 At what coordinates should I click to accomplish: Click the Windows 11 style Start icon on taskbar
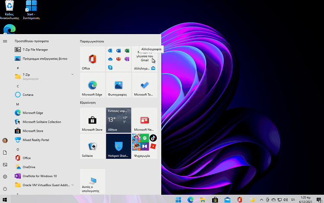178,200
